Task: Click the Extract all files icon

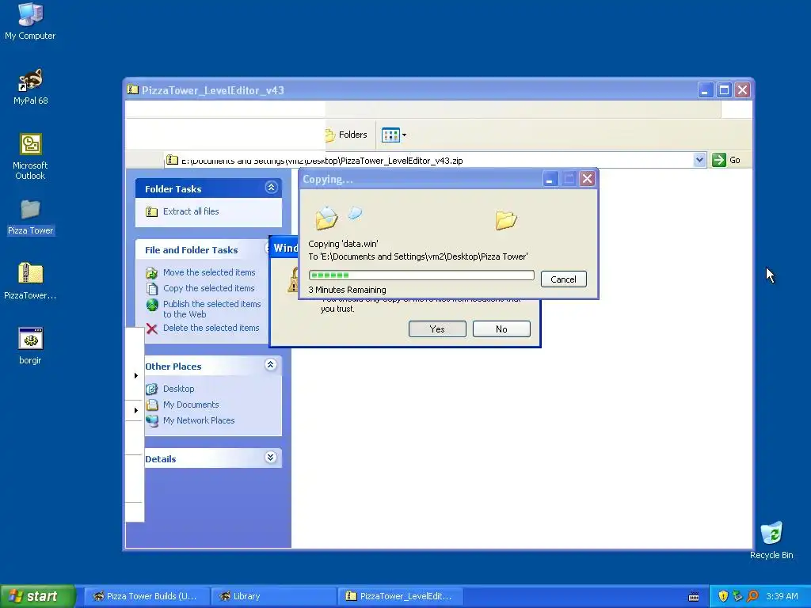Action: pyautogui.click(x=151, y=212)
